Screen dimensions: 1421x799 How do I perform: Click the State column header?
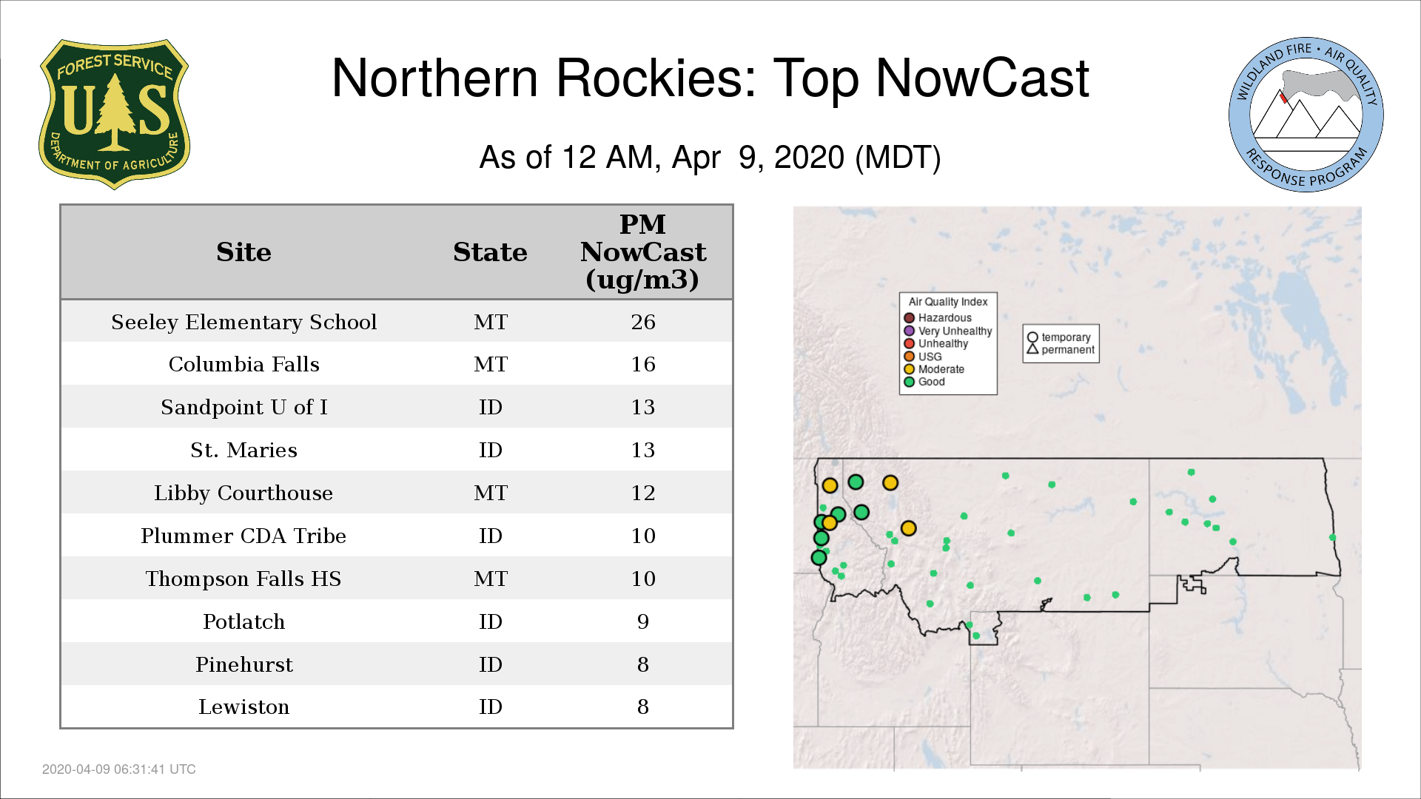tap(490, 252)
